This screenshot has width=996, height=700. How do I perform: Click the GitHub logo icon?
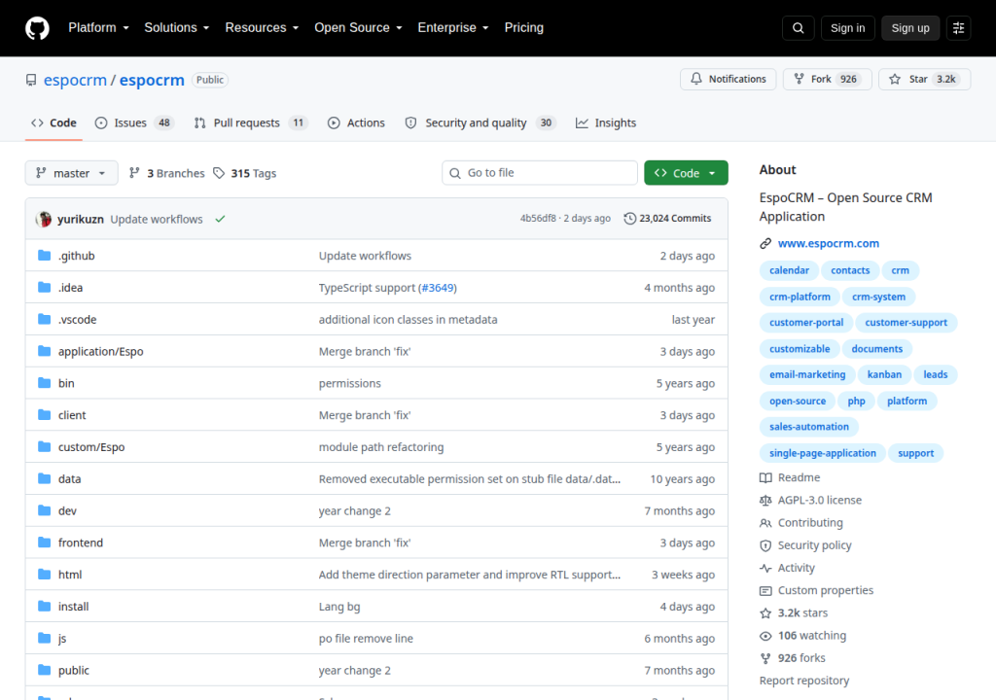[37, 28]
